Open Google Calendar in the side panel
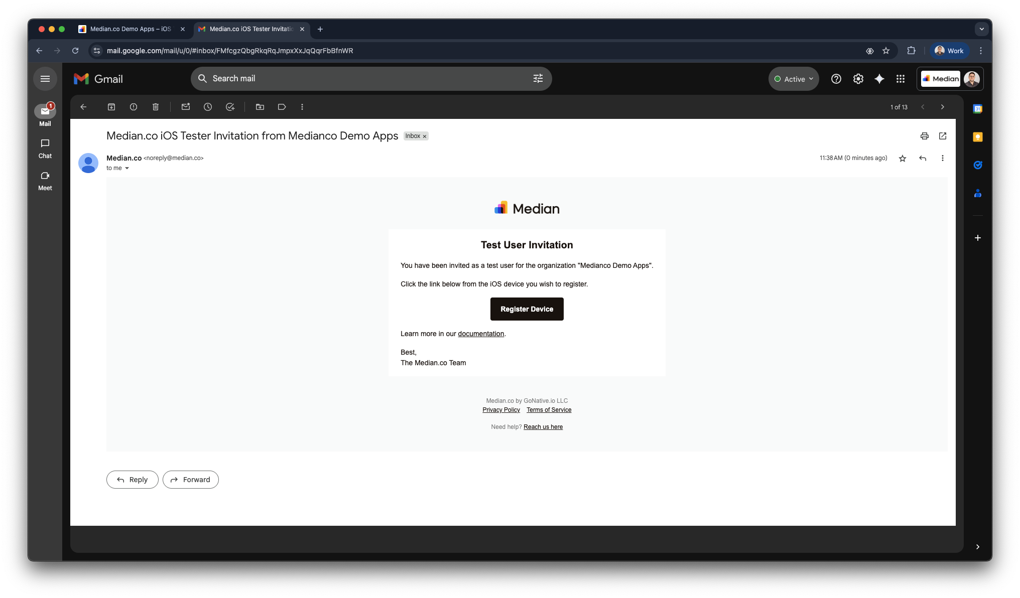 click(977, 108)
